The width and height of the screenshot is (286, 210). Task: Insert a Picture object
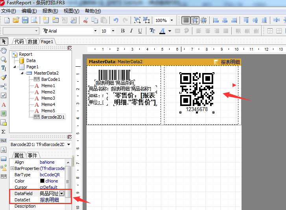pyautogui.click(x=4, y=113)
